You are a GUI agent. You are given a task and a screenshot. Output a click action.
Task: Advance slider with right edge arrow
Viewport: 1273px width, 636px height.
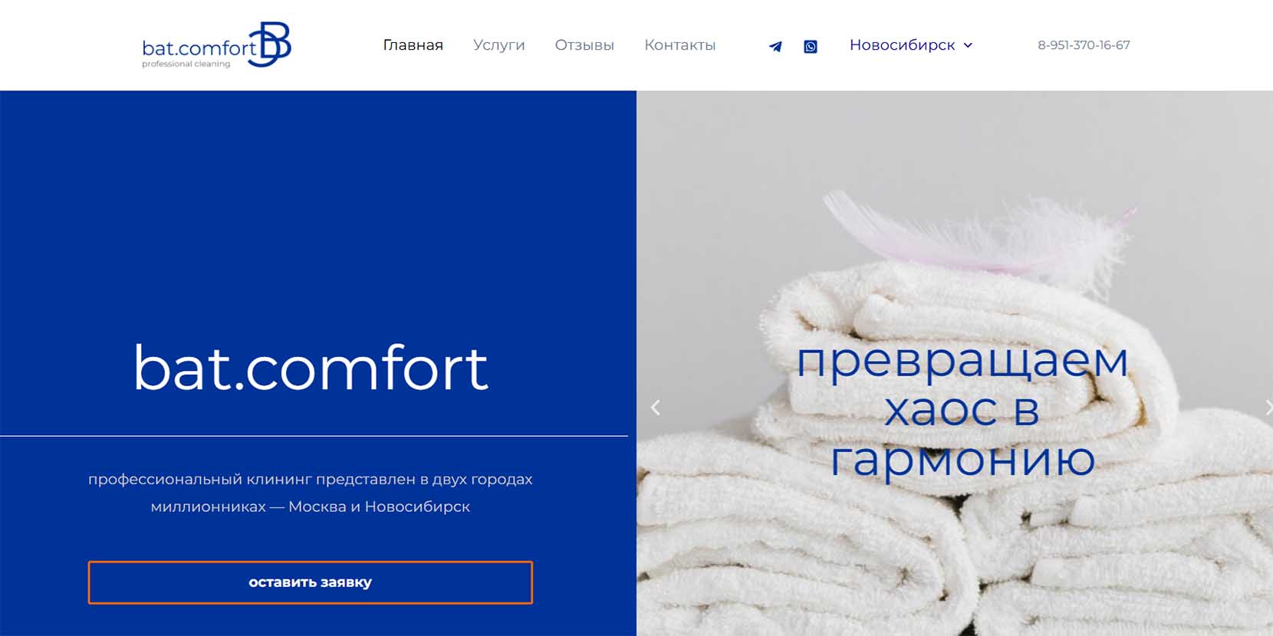pos(1268,408)
